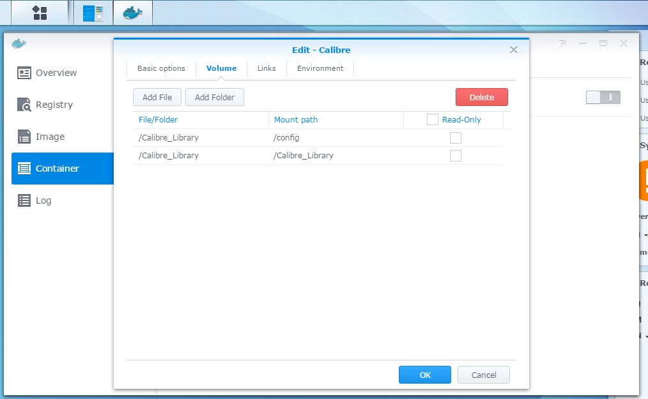
Task: Click the Container sidebar icon
Action: 24,169
